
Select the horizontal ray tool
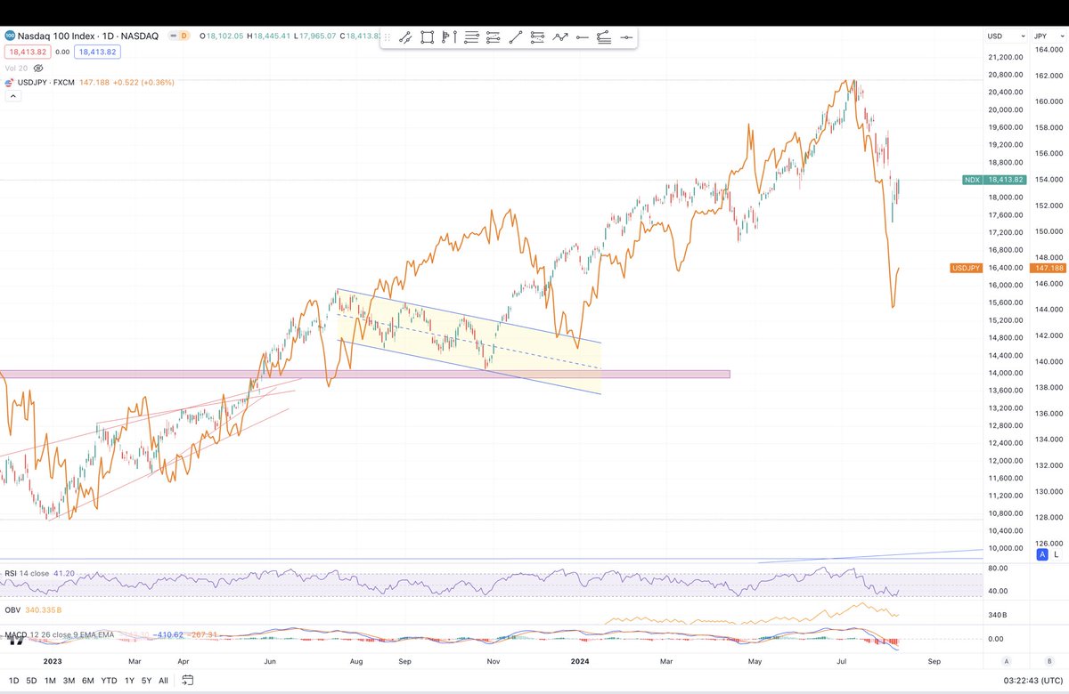582,36
